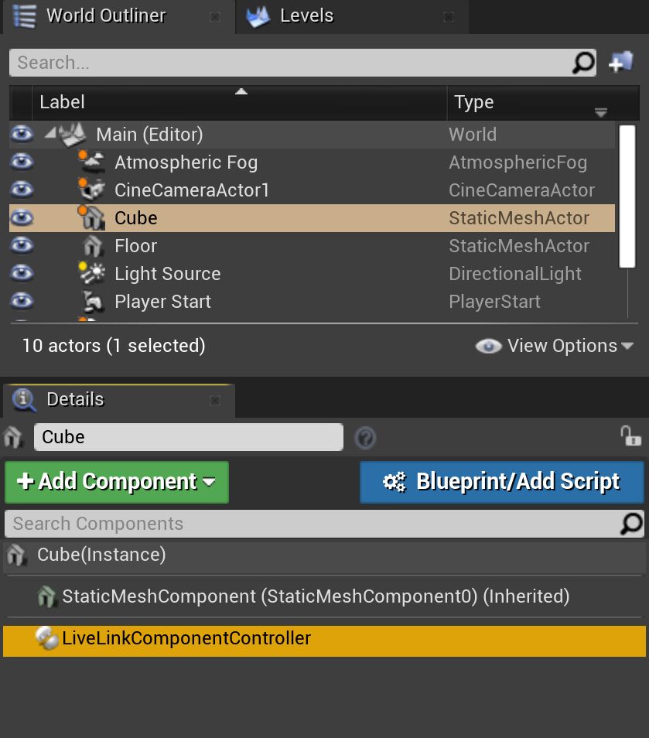Click the Player Start actor icon
649x738 pixels.
tap(92, 301)
